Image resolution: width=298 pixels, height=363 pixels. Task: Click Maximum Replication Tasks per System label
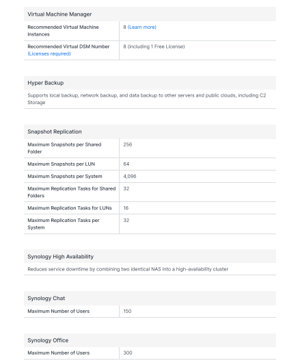(x=64, y=224)
